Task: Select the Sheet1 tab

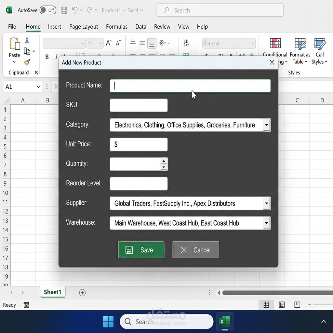Action: tap(52, 292)
